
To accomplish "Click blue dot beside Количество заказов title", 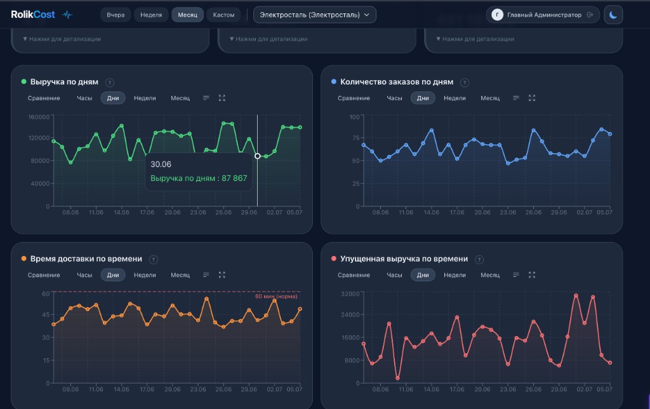I will (334, 82).
